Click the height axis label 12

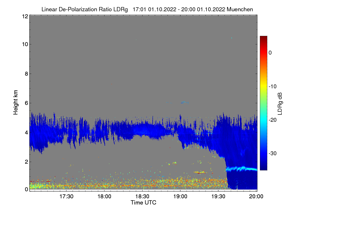tap(25, 16)
